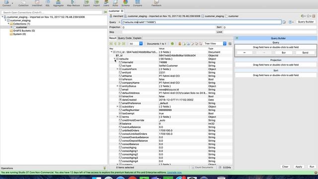
Task: Select the internalId row
Action: (x=170, y=62)
